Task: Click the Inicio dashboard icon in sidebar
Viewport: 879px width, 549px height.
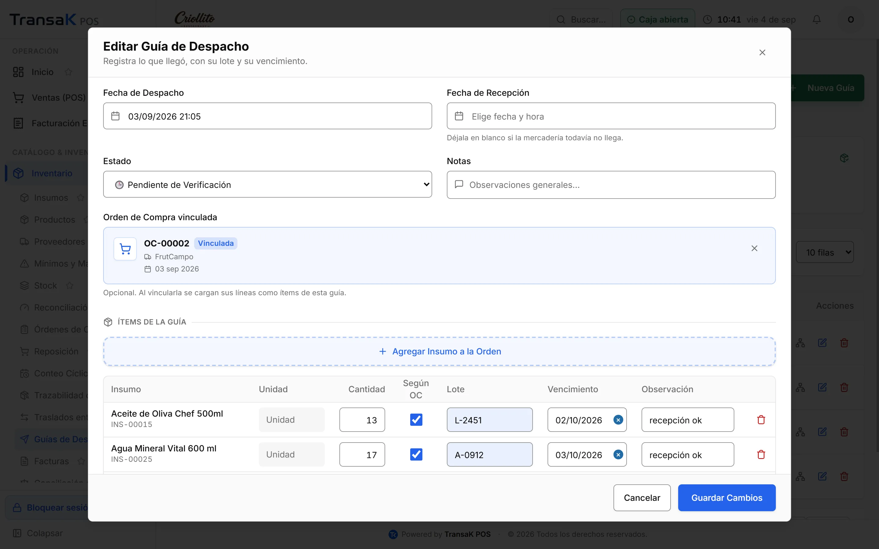Action: click(18, 72)
